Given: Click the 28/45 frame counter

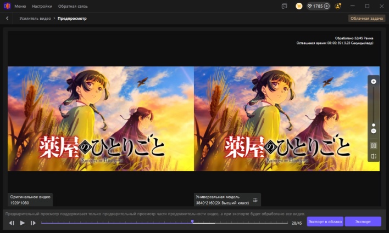Looking at the screenshot, I should pyautogui.click(x=297, y=223).
